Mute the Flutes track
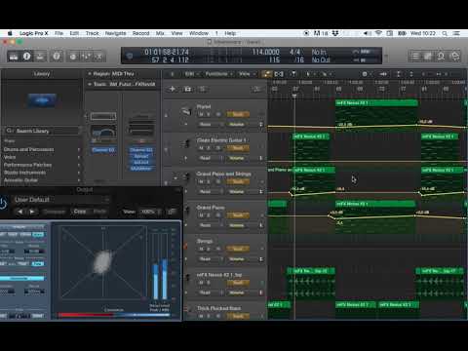This screenshot has width=468, height=351. pyautogui.click(x=201, y=114)
